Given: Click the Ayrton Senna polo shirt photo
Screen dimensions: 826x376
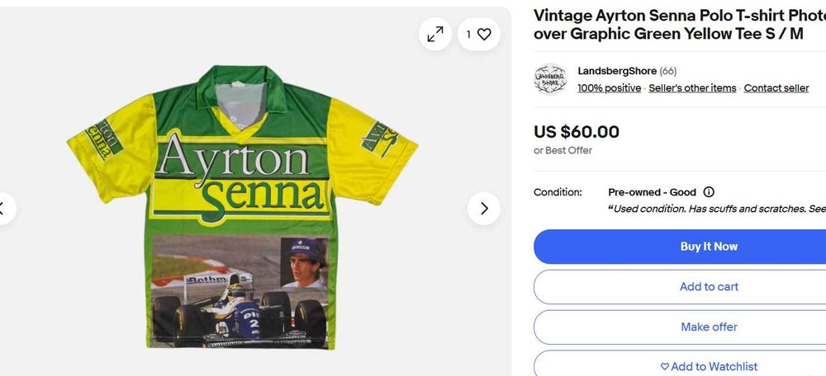Looking at the screenshot, I should (240, 206).
